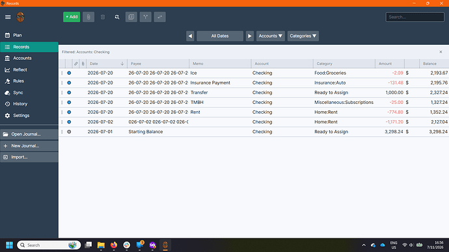
Task: Open Sync in sidebar
Action: (29, 93)
